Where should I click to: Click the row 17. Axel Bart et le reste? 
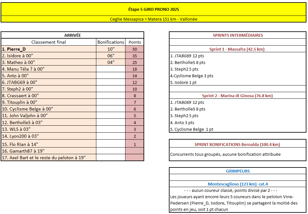coord(49,158)
